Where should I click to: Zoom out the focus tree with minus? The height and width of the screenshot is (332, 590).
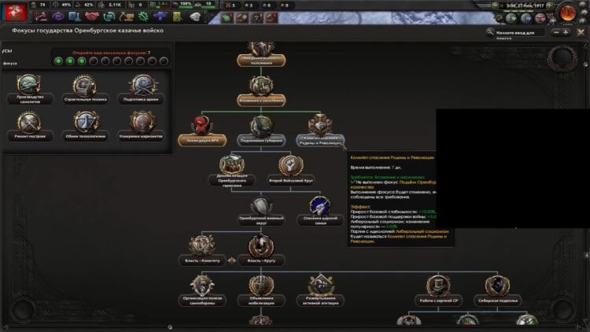(555, 33)
